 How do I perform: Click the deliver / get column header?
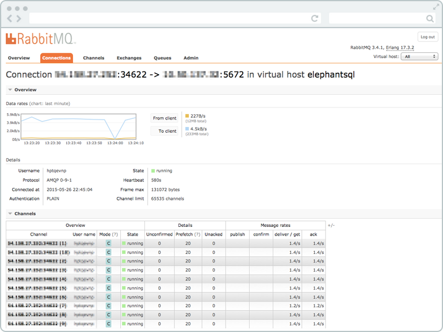click(287, 234)
